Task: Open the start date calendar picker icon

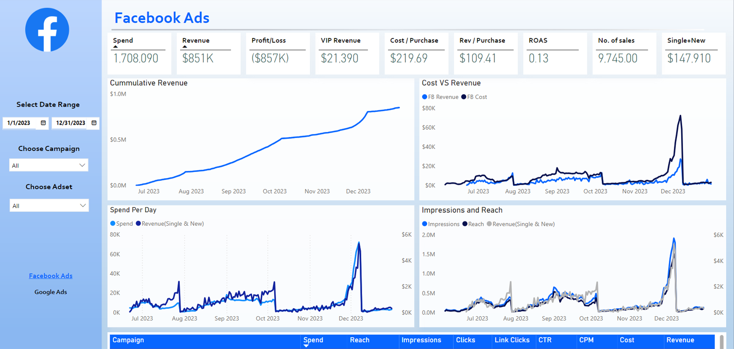Action: click(43, 123)
